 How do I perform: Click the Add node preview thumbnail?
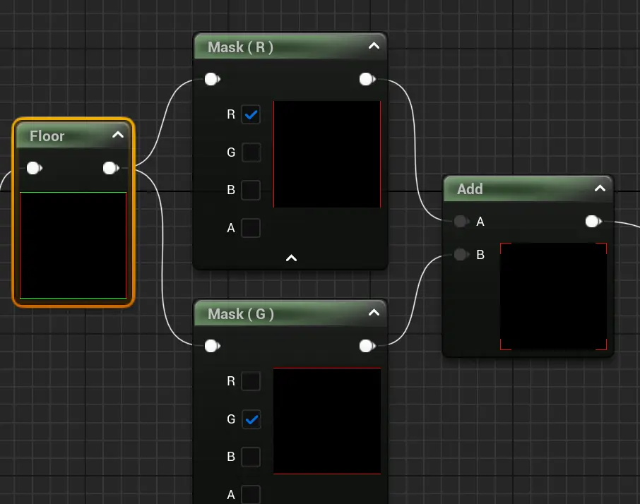point(553,296)
